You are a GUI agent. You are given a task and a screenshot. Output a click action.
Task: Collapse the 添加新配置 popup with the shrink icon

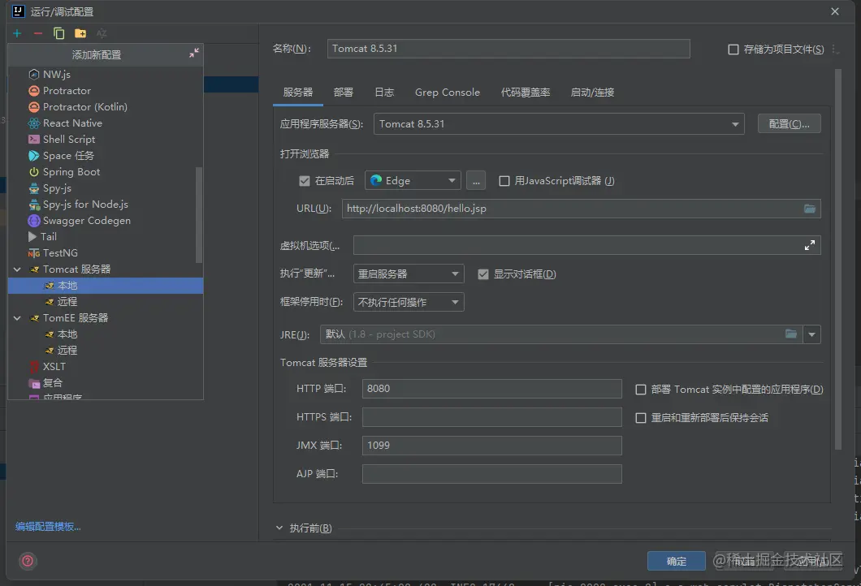click(x=194, y=54)
